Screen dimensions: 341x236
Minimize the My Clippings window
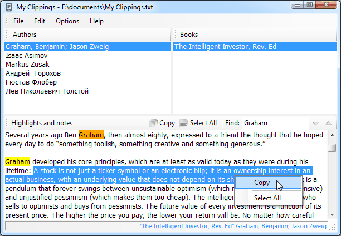pyautogui.click(x=298, y=4)
